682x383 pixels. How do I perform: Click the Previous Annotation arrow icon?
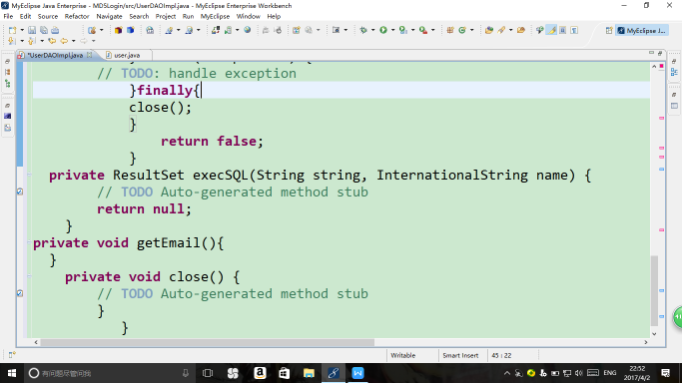pos(32,41)
